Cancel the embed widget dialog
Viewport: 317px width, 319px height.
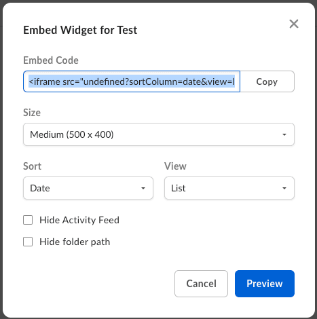201,284
